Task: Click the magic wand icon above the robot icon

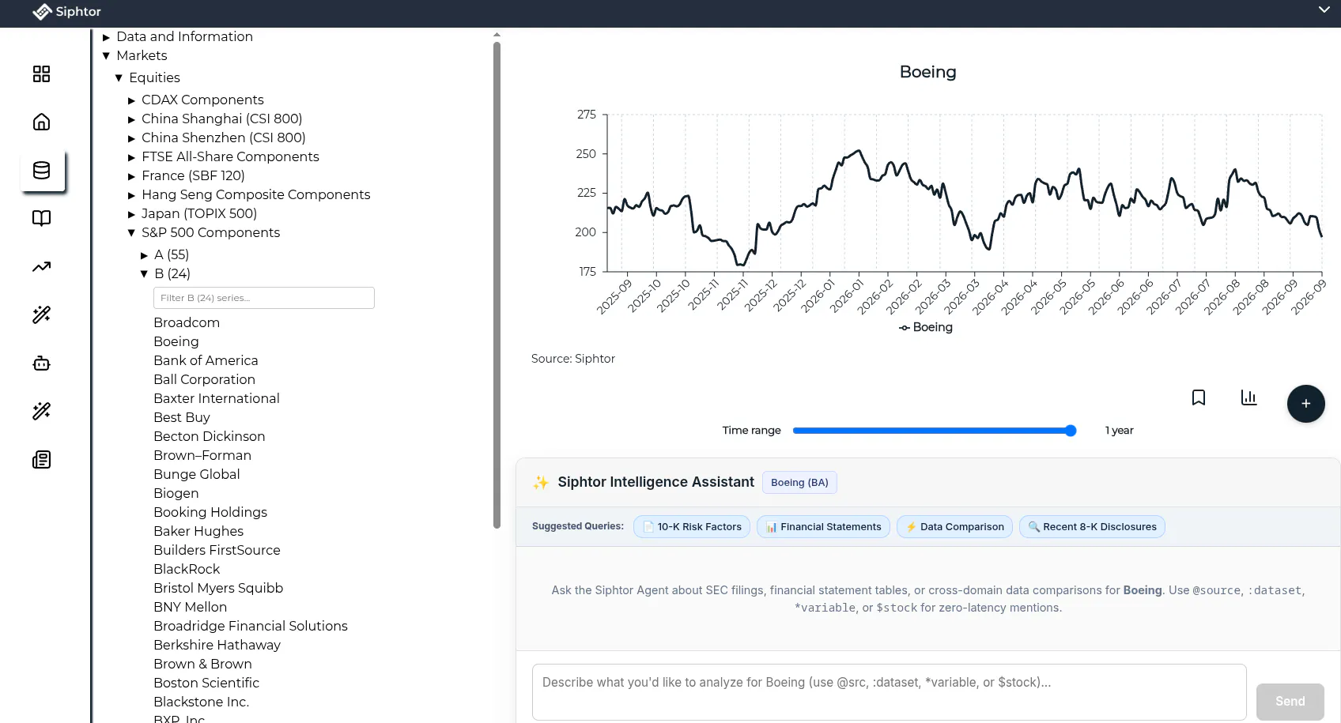Action: (41, 314)
